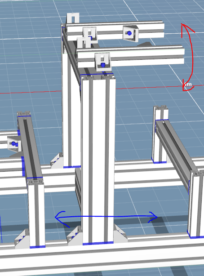Select the long bottom base rail

(x=102, y=255)
